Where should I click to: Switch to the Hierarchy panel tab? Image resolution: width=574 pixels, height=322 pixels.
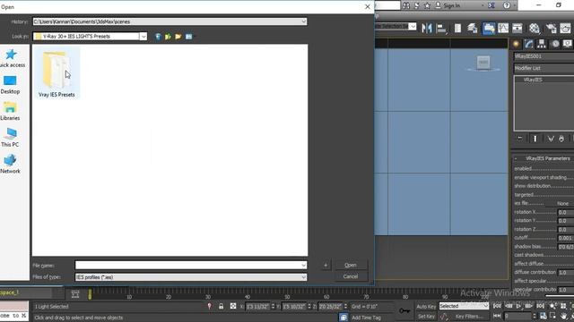click(x=542, y=44)
